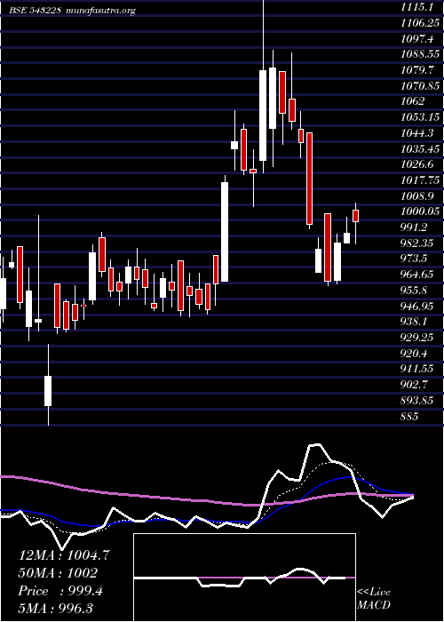Click the 1062 price axis label
Screen dimensions: 444x622
[413, 101]
